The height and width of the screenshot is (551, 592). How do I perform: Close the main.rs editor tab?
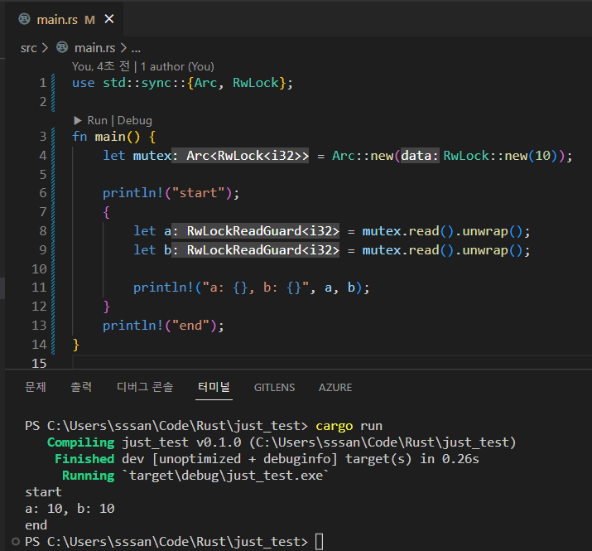pyautogui.click(x=109, y=19)
